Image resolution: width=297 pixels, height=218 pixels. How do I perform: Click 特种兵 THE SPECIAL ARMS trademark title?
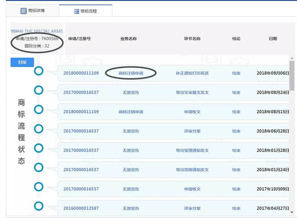pyautogui.click(x=37, y=31)
